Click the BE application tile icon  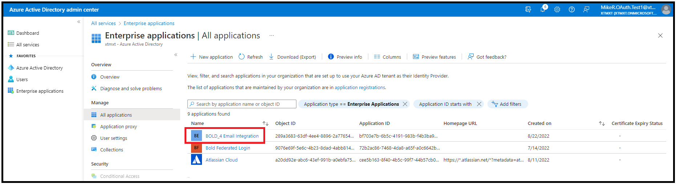[197, 136]
